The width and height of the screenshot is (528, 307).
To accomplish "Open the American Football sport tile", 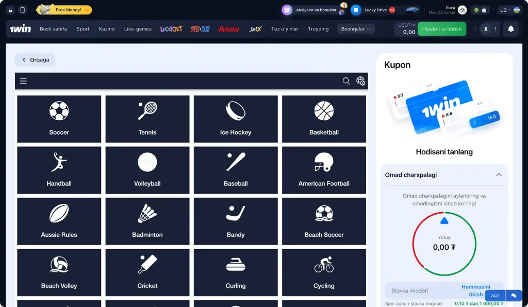I will tap(324, 170).
